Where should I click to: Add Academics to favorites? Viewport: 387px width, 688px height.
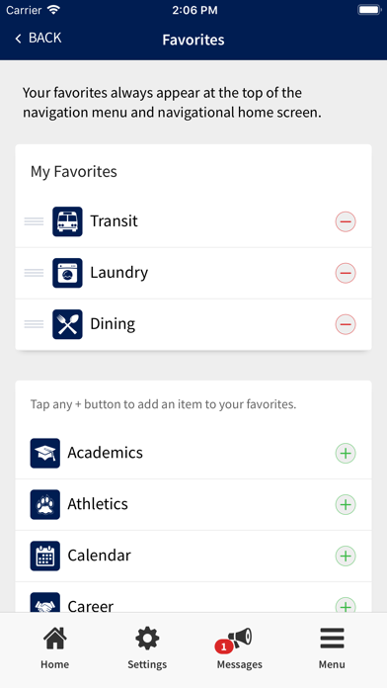(346, 454)
